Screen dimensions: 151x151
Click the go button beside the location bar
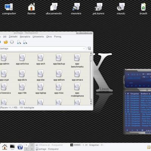89,48
